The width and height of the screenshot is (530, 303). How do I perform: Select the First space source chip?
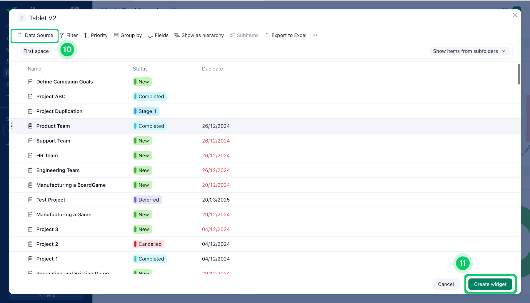[36, 51]
